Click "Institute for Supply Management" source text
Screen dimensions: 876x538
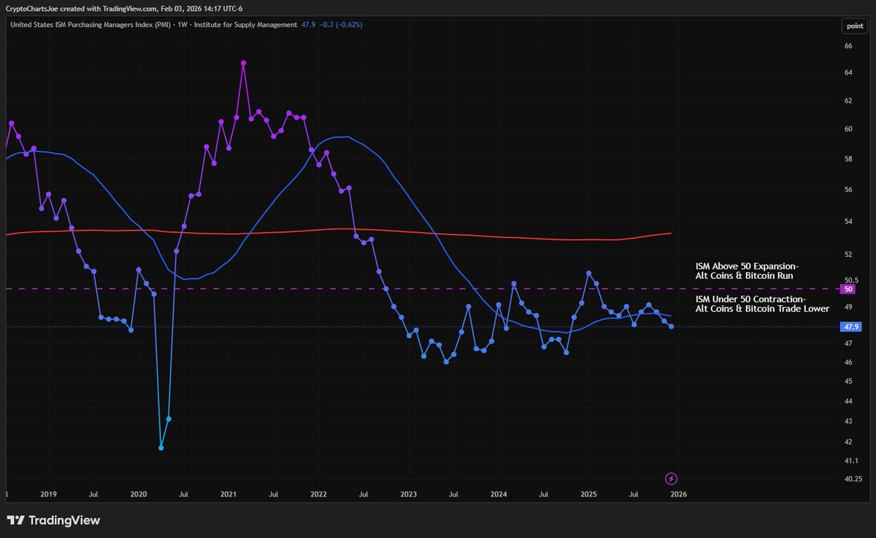click(247, 24)
